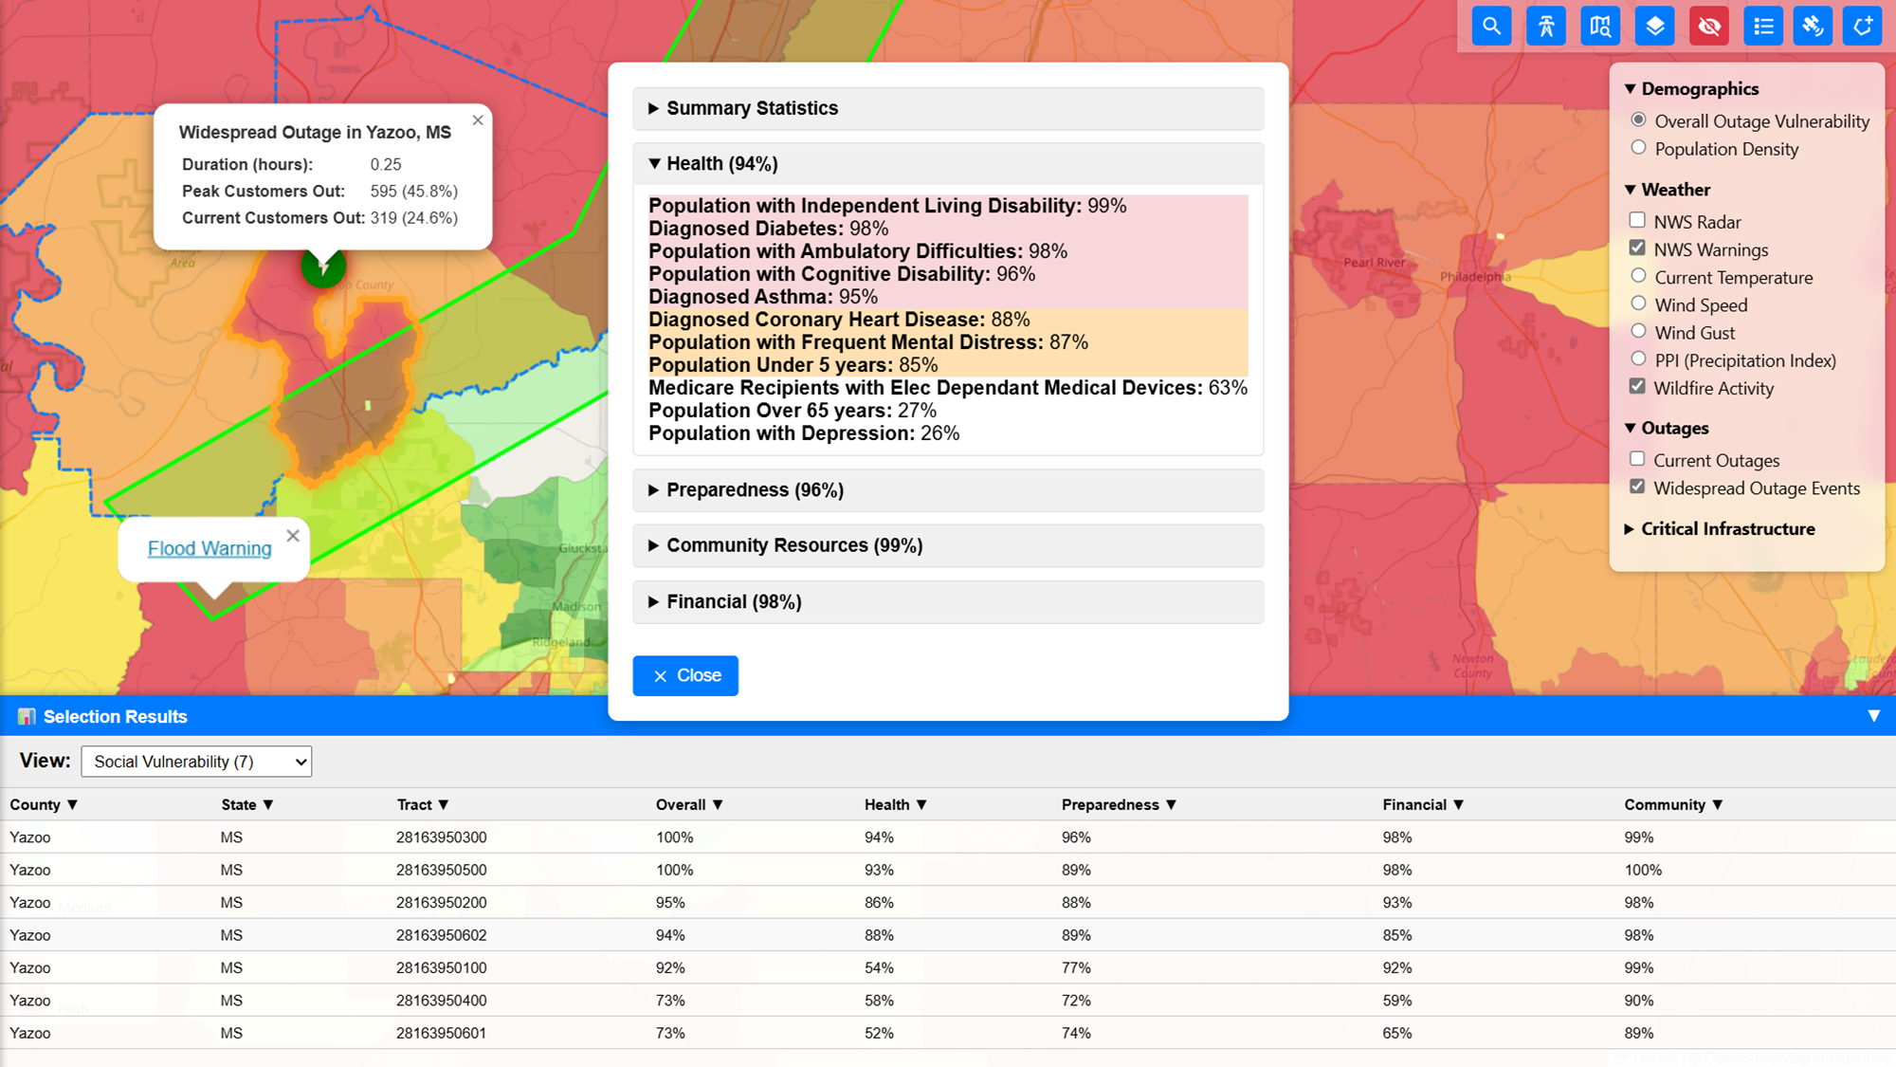Collapse the Weather layer group

(1668, 190)
